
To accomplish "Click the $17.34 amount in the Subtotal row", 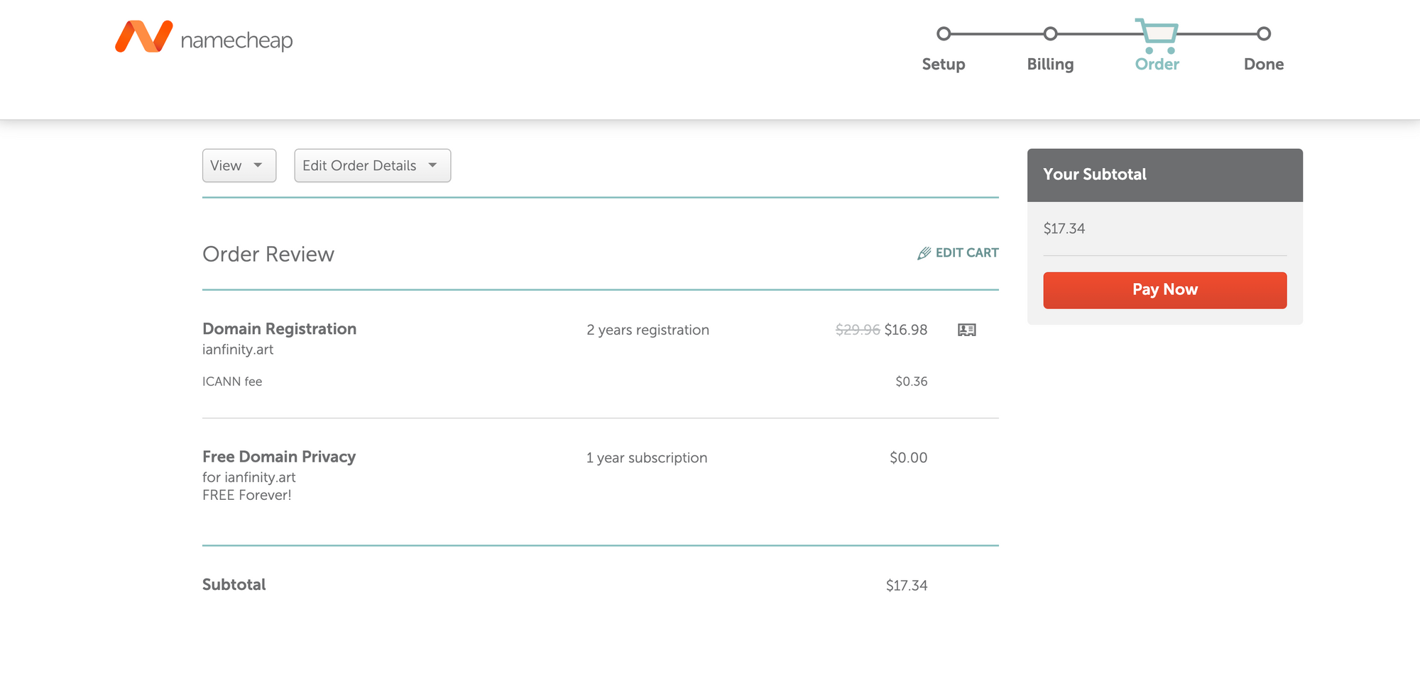I will click(x=907, y=586).
